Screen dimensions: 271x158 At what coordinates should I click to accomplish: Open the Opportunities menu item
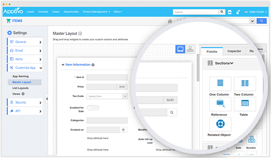tap(71, 12)
